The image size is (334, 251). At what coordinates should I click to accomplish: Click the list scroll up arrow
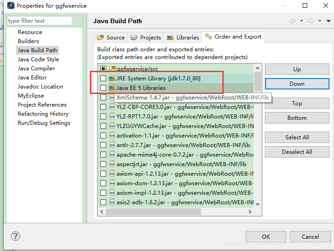pyautogui.click(x=257, y=68)
